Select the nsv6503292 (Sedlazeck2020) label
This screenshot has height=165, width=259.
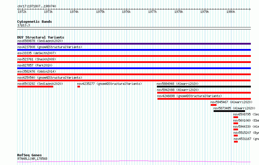point(40,84)
